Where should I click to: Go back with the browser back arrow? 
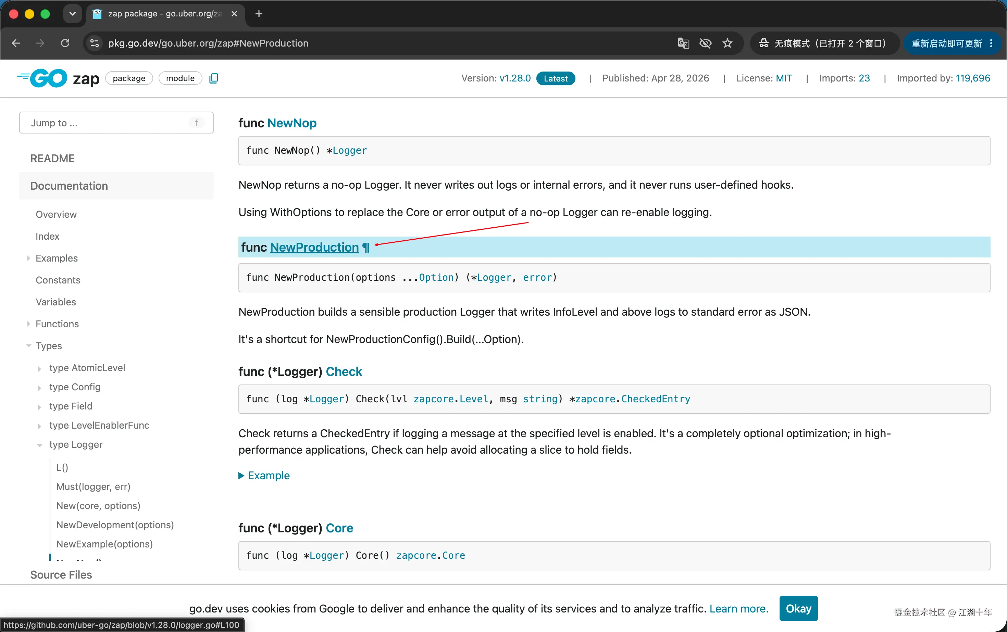point(16,43)
